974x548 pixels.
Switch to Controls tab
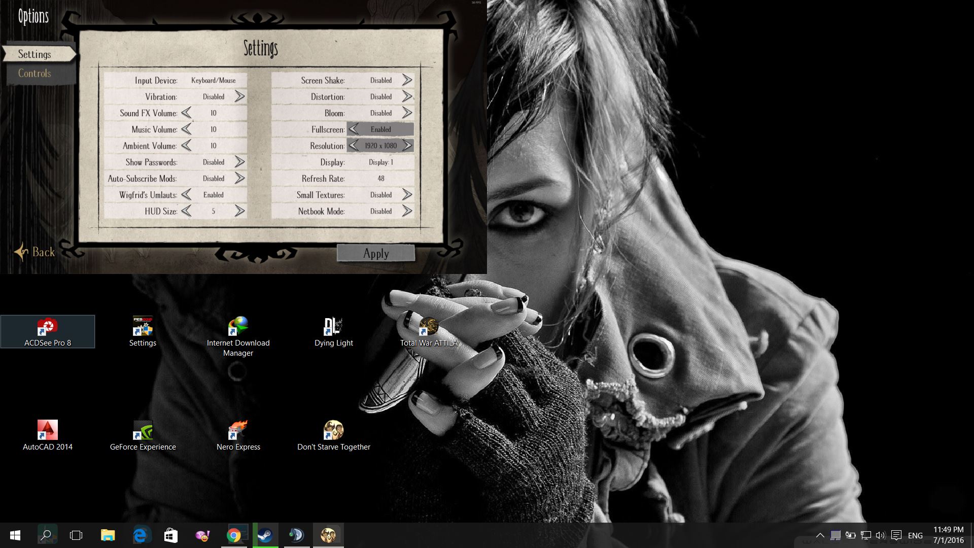pyautogui.click(x=34, y=74)
